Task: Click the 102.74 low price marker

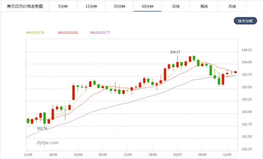Action: [42, 128]
